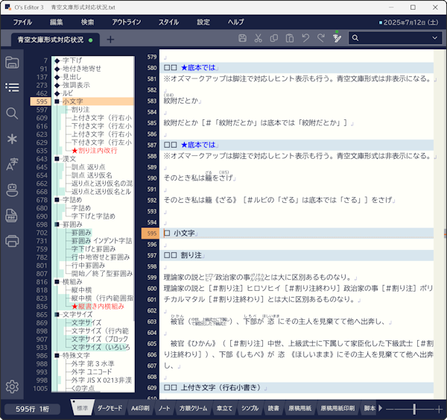Switch to 原稿用紙印刷 style tab
The width and height of the screenshot is (447, 420).
click(337, 408)
